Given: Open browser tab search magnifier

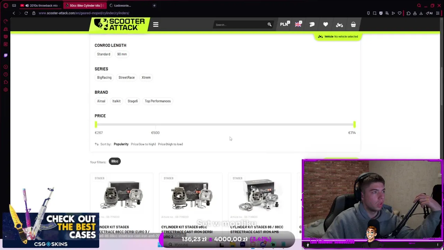Looking at the screenshot, I should 419,6.
